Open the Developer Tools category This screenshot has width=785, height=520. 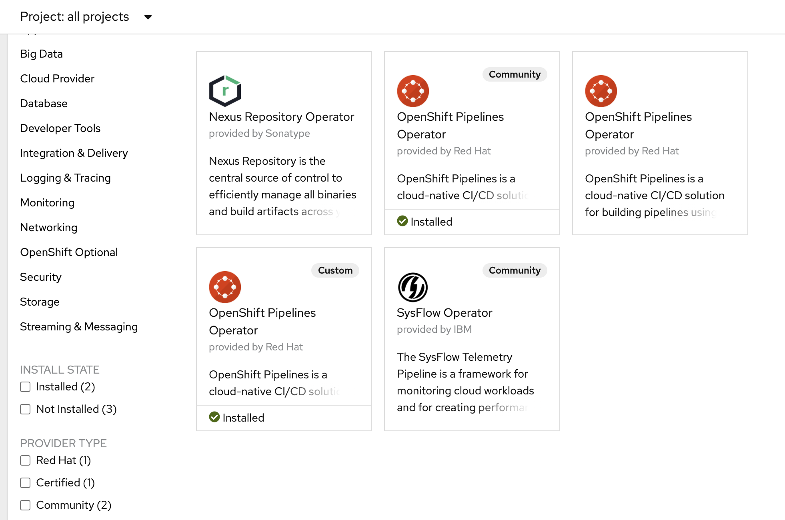pyautogui.click(x=60, y=128)
